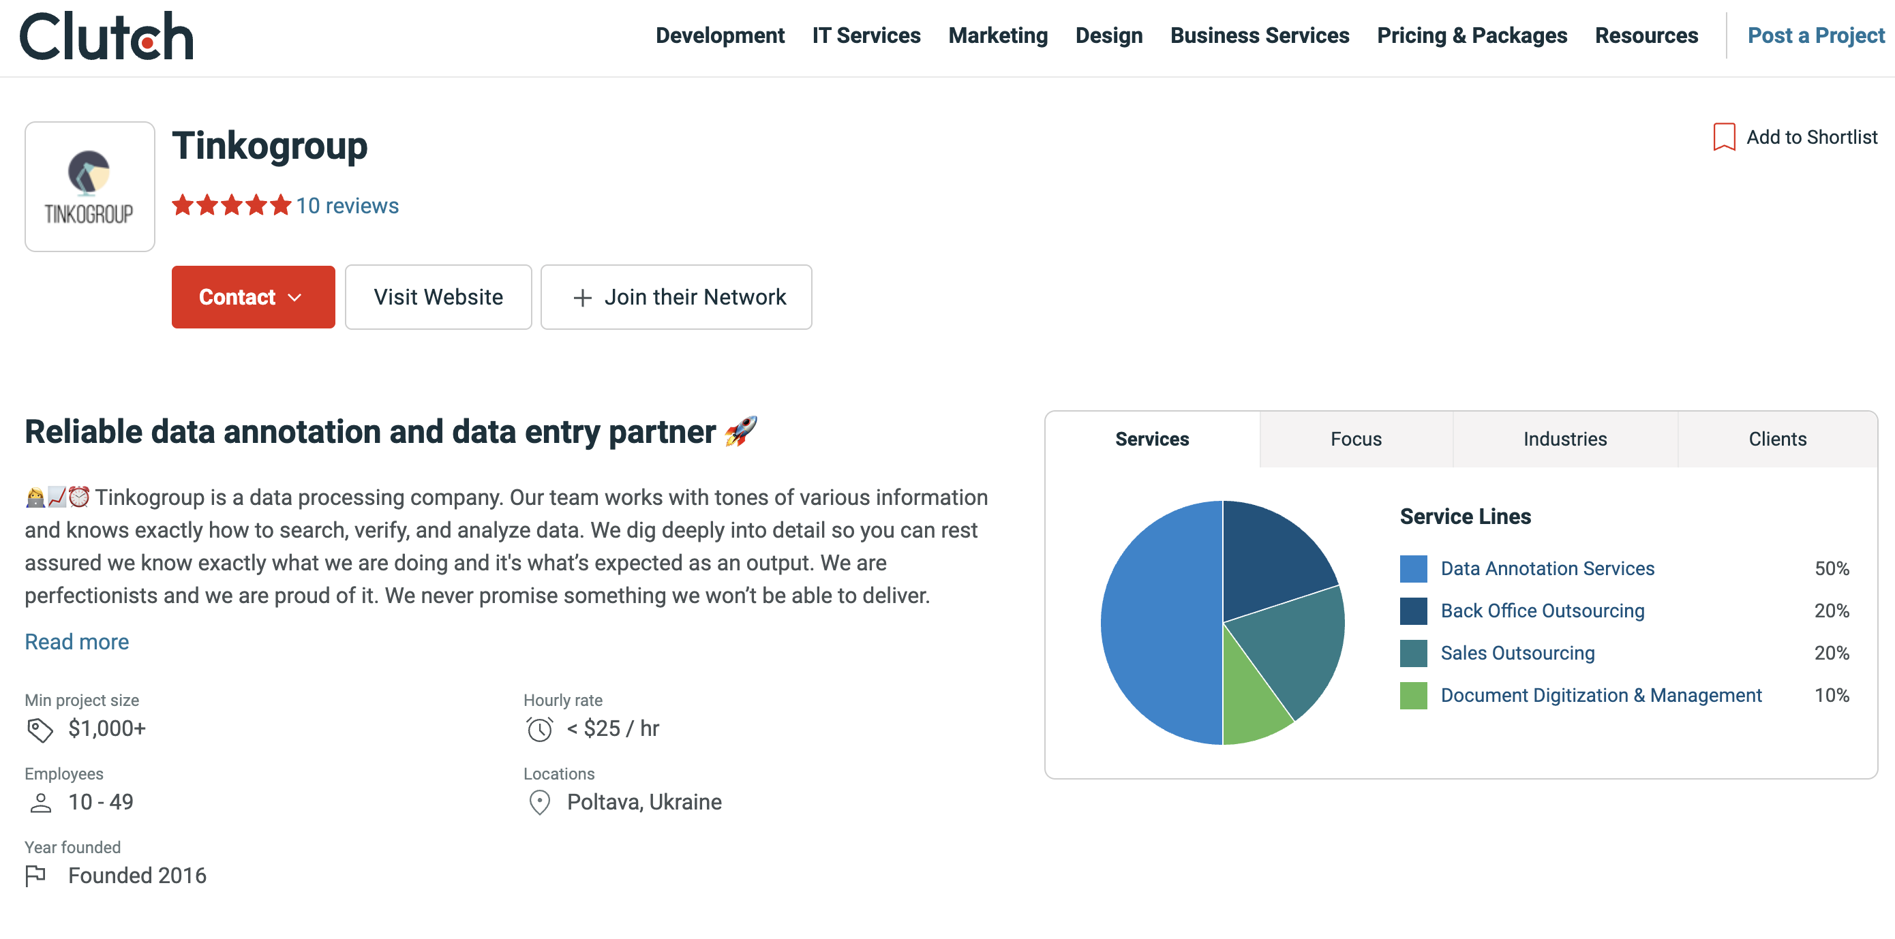Click the person icon by Employees
The height and width of the screenshot is (939, 1895).
40,803
